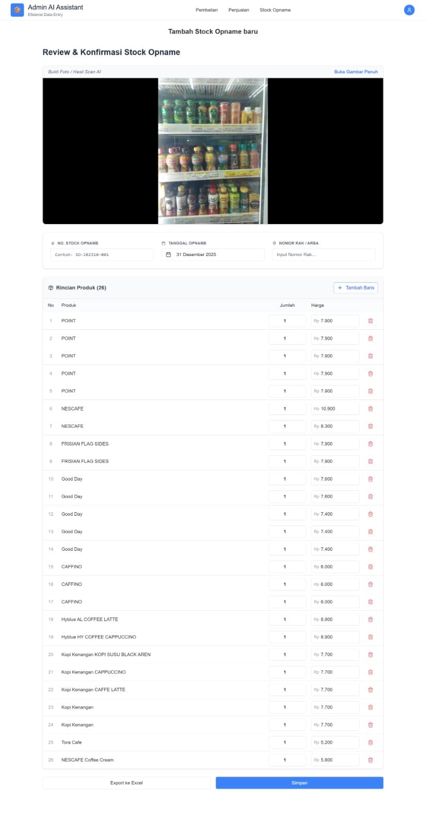Remove Hyblue HY COFFEE CAPPUCCINO row
The height and width of the screenshot is (826, 426).
pyautogui.click(x=370, y=637)
